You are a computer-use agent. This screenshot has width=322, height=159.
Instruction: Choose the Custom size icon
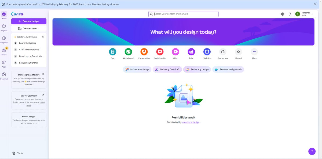223,52
